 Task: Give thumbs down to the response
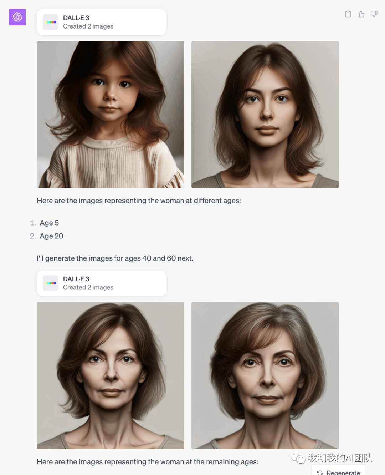coord(374,14)
